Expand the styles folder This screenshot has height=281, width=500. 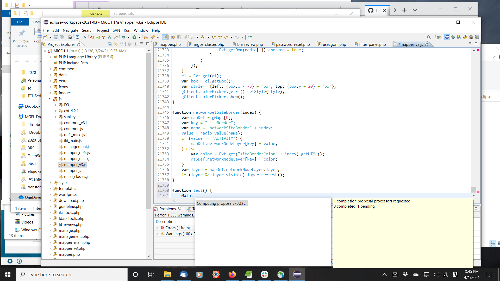click(50, 183)
